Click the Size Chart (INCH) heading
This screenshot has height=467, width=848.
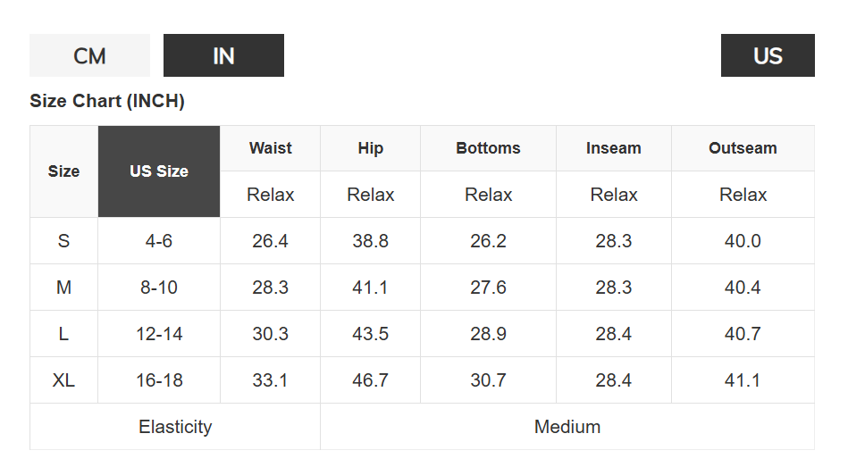click(107, 101)
